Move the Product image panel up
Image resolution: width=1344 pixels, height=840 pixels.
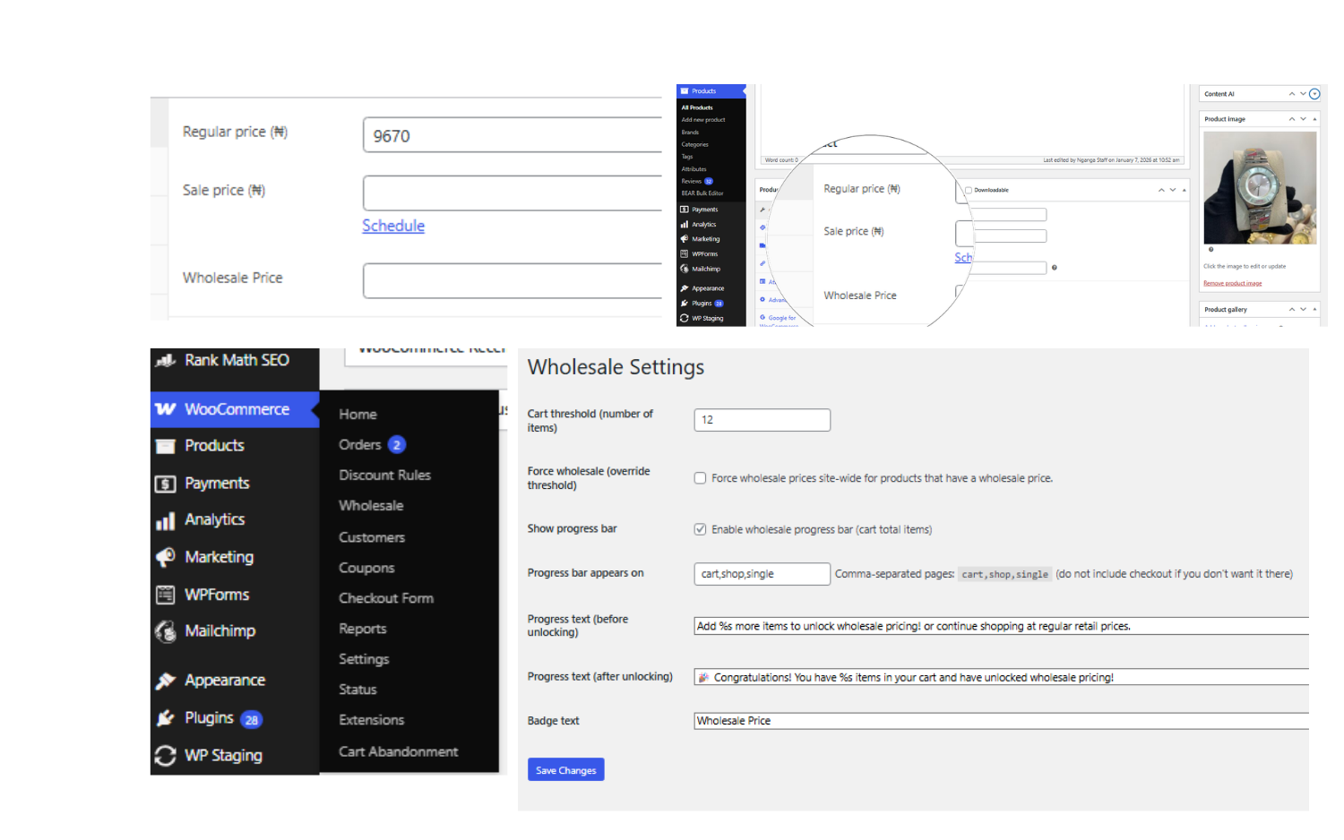[x=1291, y=119]
